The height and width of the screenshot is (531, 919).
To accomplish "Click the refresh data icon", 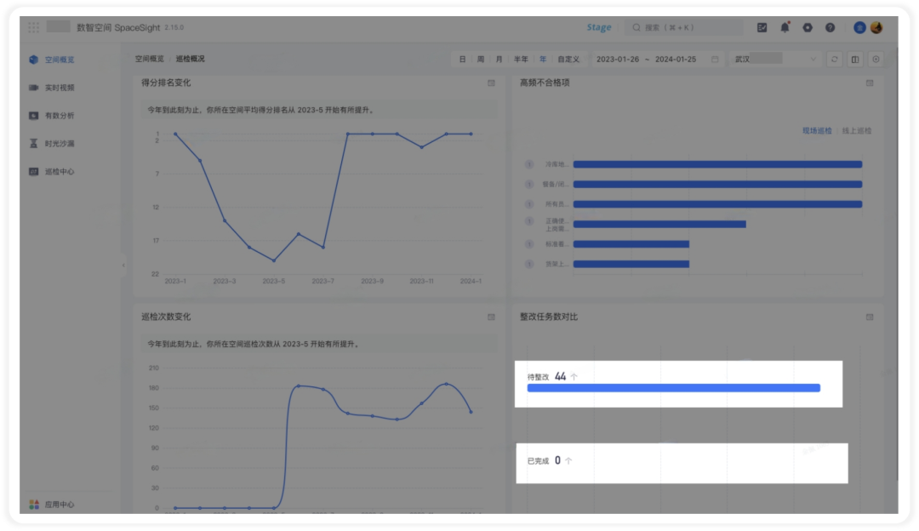I will (835, 60).
